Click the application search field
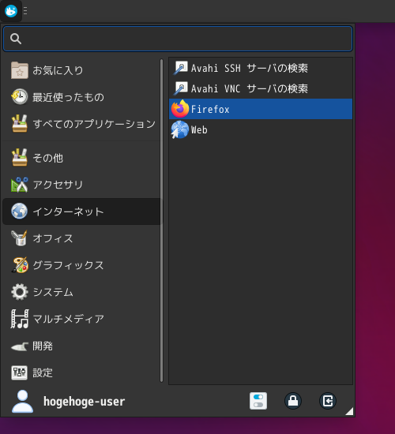The height and width of the screenshot is (434, 395). pyautogui.click(x=178, y=39)
